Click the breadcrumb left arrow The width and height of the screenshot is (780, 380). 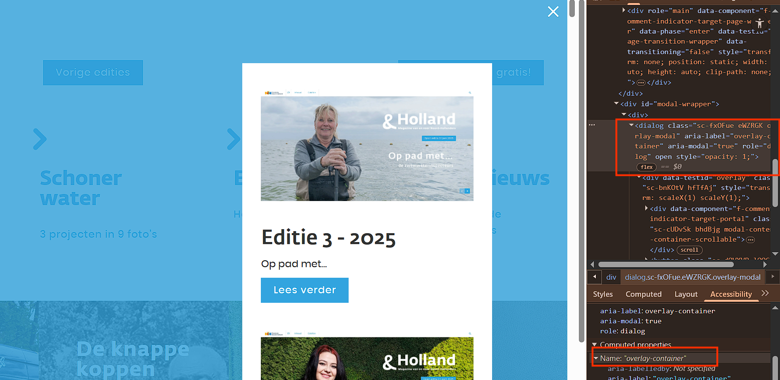(x=594, y=277)
